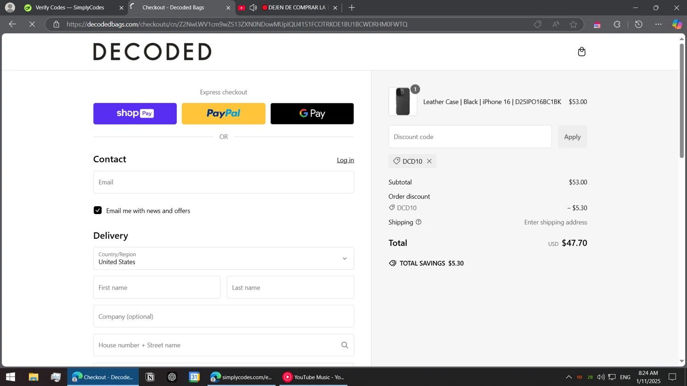The image size is (687, 386).
Task: Mute the YouTube tab audio icon
Action: pyautogui.click(x=253, y=8)
